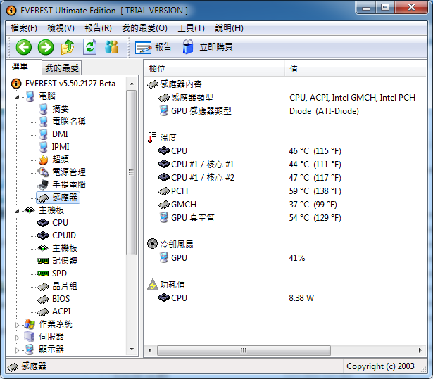
Task: Select IPMI in the tree
Action: click(61, 147)
